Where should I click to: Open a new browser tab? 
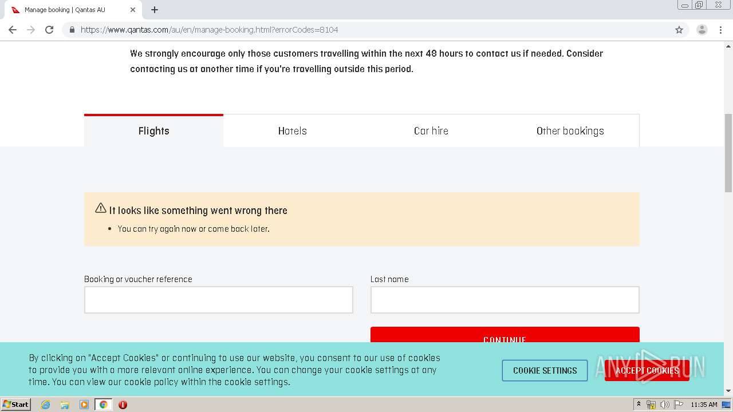point(155,10)
